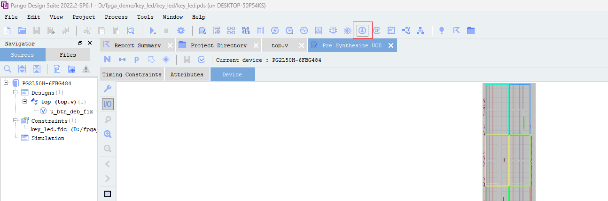This screenshot has width=608, height=201.
Task: Open the File menu
Action: coord(11,17)
